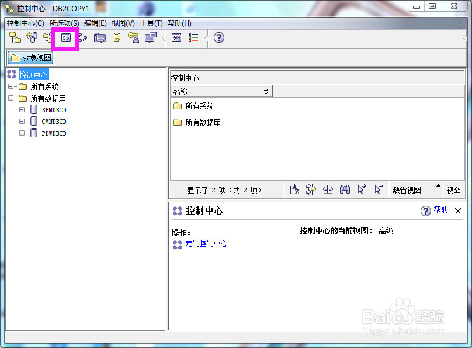The height and width of the screenshot is (348, 472).
Task: Open the Tools Settings monitors icon
Action: [x=150, y=37]
